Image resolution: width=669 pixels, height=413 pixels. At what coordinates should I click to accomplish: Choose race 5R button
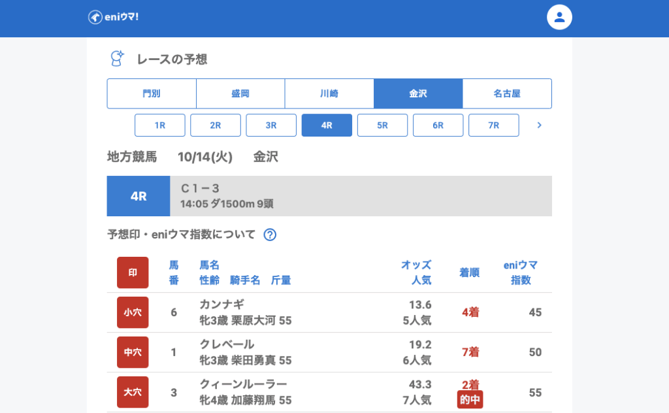click(383, 125)
